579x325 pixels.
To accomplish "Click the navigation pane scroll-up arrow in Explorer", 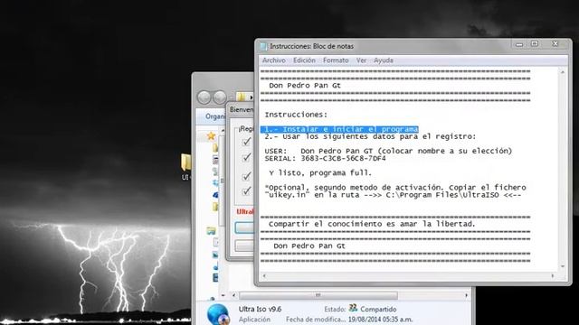I will (223, 130).
